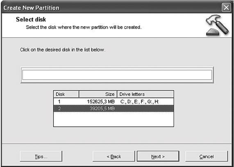The height and width of the screenshot is (167, 234).
Task: Click the hammer wizard icon
Action: (217, 25)
